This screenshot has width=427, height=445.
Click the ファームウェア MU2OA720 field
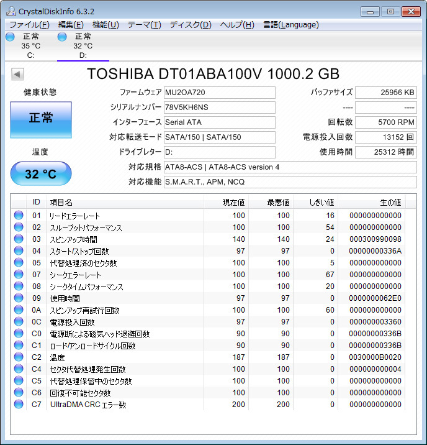click(219, 93)
